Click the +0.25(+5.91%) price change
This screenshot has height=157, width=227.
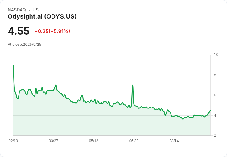[x=52, y=31]
